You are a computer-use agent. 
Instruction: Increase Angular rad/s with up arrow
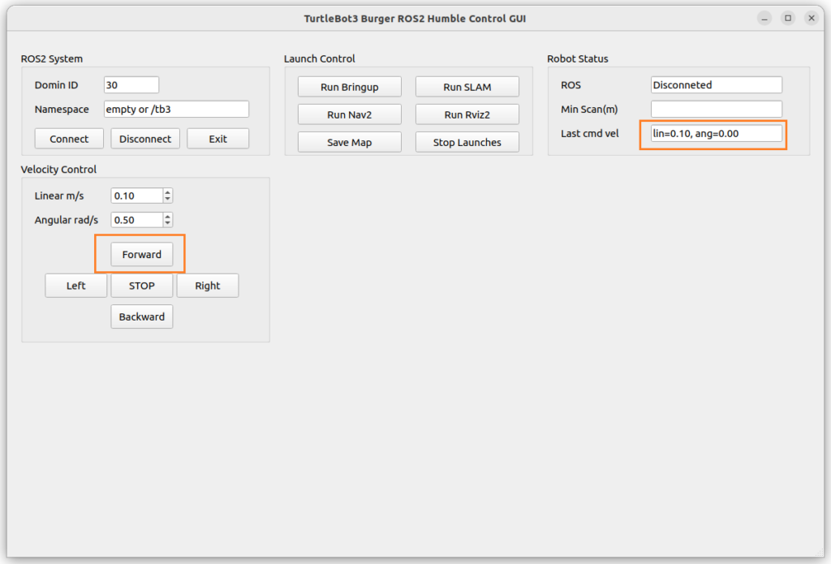[167, 217]
